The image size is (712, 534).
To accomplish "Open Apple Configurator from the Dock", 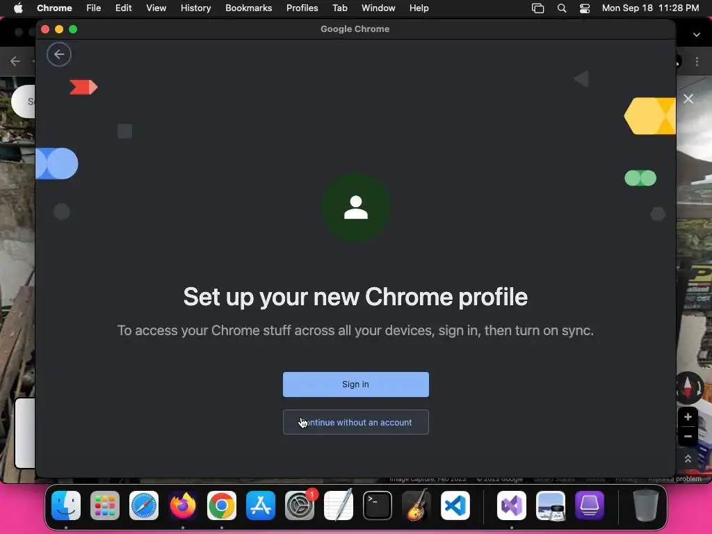I will [590, 505].
